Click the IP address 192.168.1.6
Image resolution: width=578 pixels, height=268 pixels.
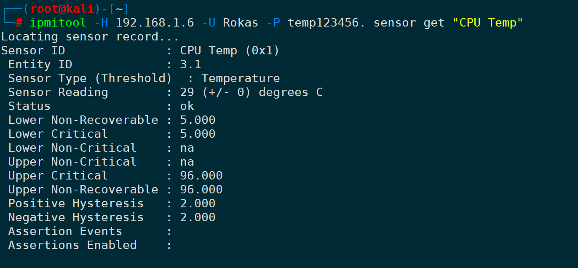155,22
